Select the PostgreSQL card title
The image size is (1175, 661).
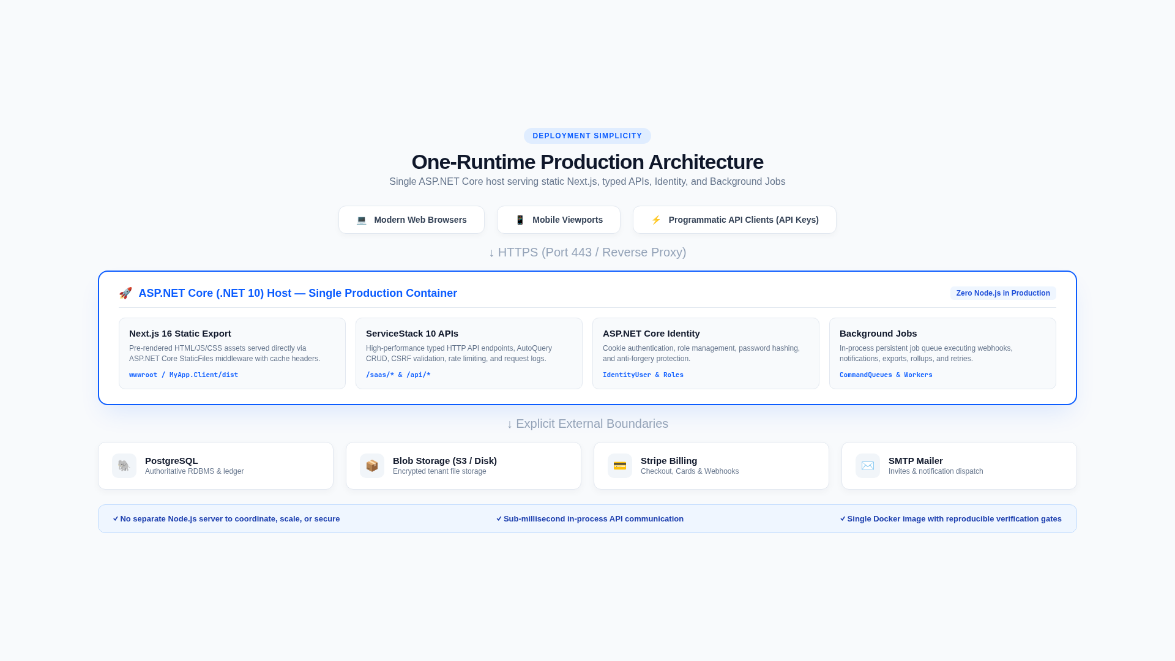click(171, 461)
